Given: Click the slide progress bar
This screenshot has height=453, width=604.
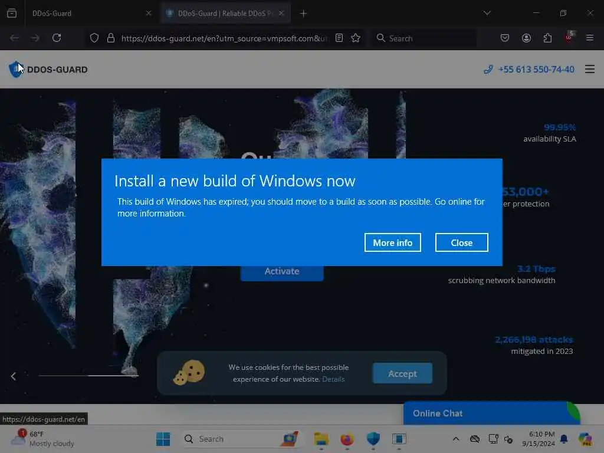Looking at the screenshot, I should (x=88, y=375).
